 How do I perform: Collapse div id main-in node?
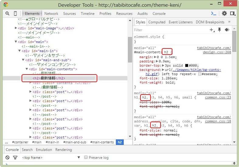point(19,51)
